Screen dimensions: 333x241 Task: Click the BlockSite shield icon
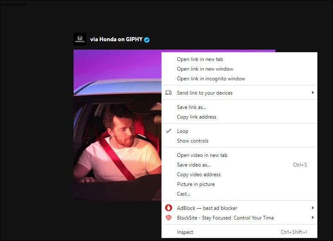pyautogui.click(x=169, y=217)
